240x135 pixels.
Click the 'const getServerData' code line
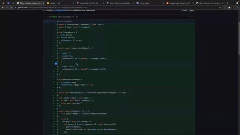coord(75,98)
